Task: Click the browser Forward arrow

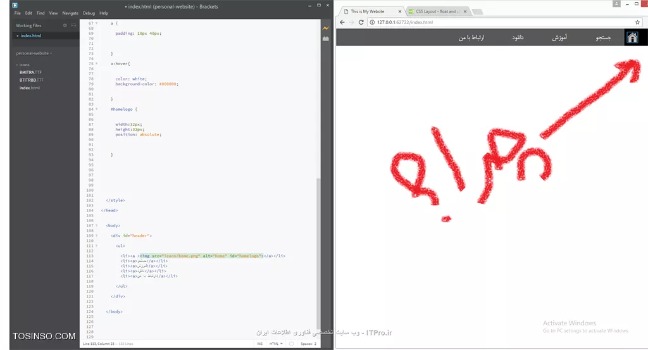Action: [351, 22]
